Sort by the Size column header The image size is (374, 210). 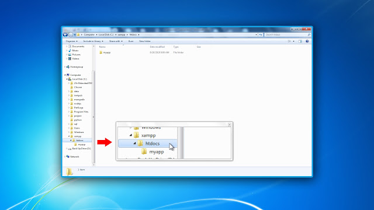pyautogui.click(x=199, y=47)
